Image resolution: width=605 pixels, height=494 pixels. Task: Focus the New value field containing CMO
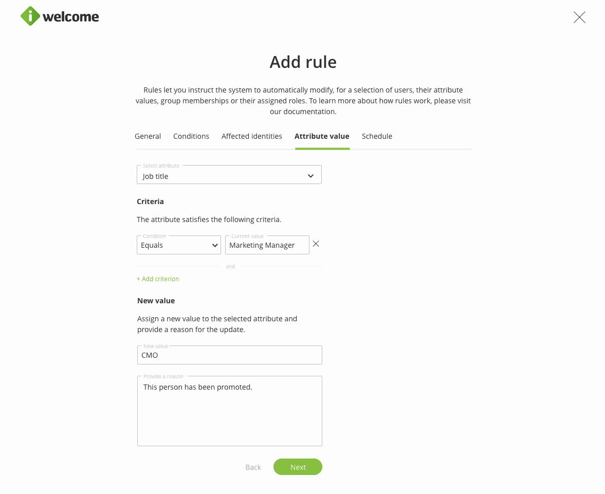(229, 355)
